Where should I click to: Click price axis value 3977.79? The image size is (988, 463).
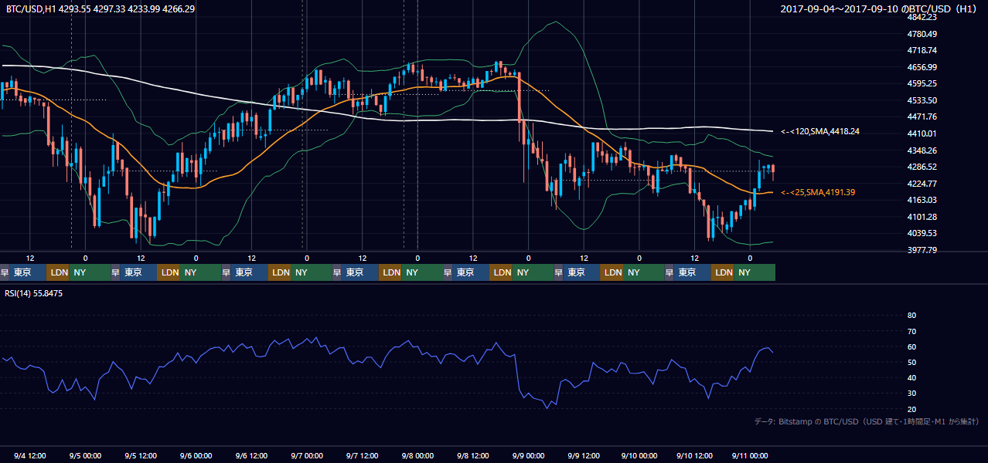(x=922, y=250)
